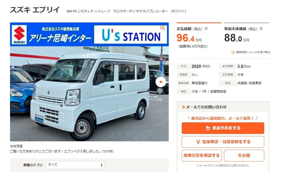
Task: Click the calendar icon on 来店予約 button
Action: [x=208, y=128]
